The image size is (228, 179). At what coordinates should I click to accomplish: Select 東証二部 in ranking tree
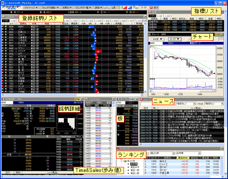point(134,174)
